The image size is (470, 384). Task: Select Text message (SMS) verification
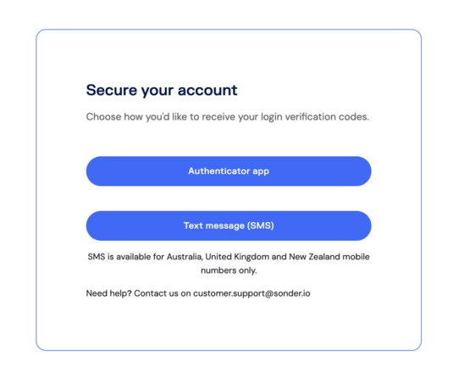pyautogui.click(x=229, y=225)
